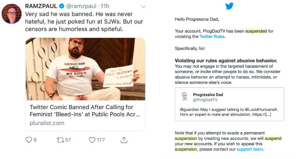This screenshot has height=159, width=298.
Task: Click the 11h tweet timestamp
Action: click(x=104, y=6)
